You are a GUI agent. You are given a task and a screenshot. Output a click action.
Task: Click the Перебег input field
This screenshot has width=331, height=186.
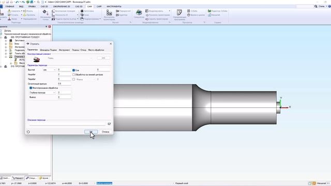(x=65, y=79)
